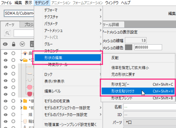The width and height of the screenshot is (176, 128).
Task: Open the ヘルプ menu
Action: pos(126,3)
